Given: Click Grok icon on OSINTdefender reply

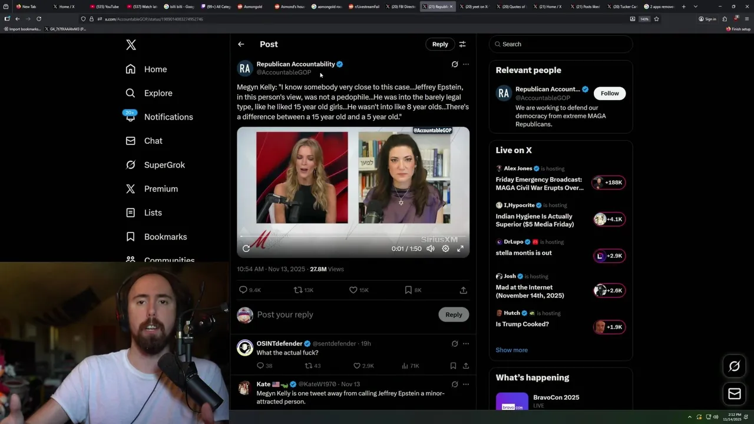Looking at the screenshot, I should coord(455,343).
